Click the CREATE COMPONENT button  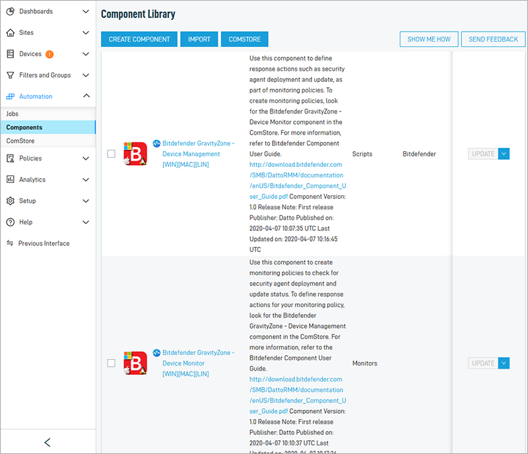(139, 39)
